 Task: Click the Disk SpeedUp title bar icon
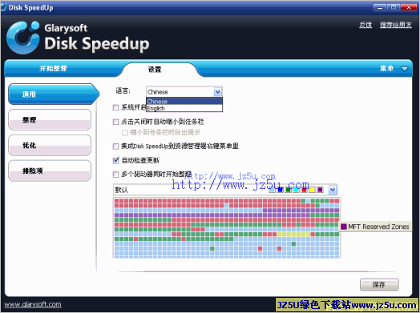coord(4,7)
